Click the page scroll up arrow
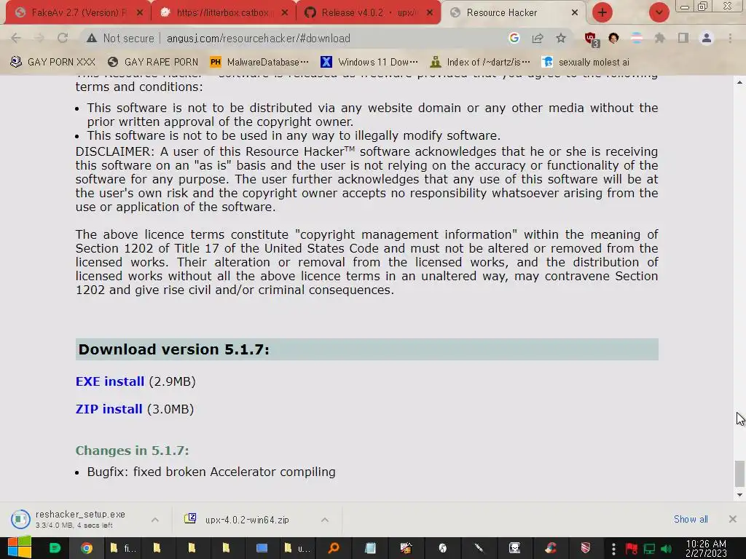Viewport: 746px width, 559px height. coord(739,82)
